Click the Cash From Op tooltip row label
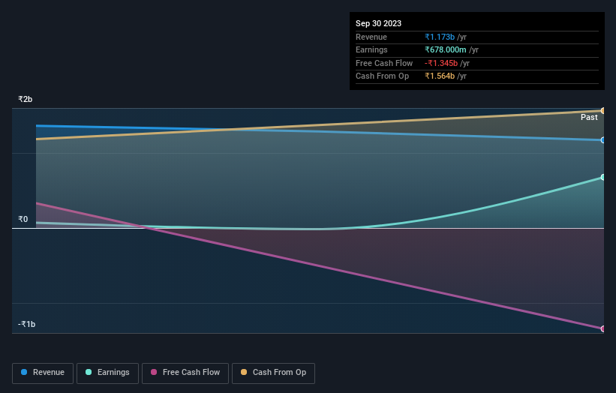 pos(382,76)
